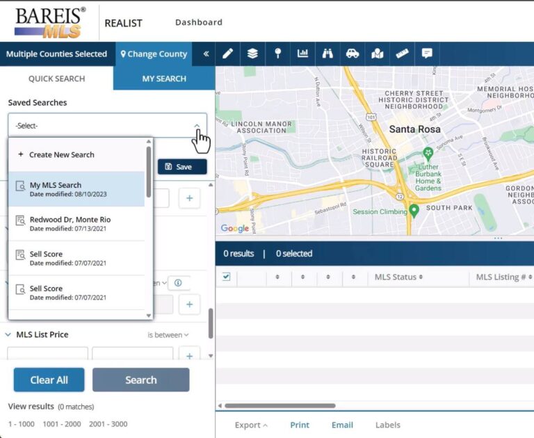The image size is (534, 438).
Task: Click the Change County button
Action: point(154,54)
